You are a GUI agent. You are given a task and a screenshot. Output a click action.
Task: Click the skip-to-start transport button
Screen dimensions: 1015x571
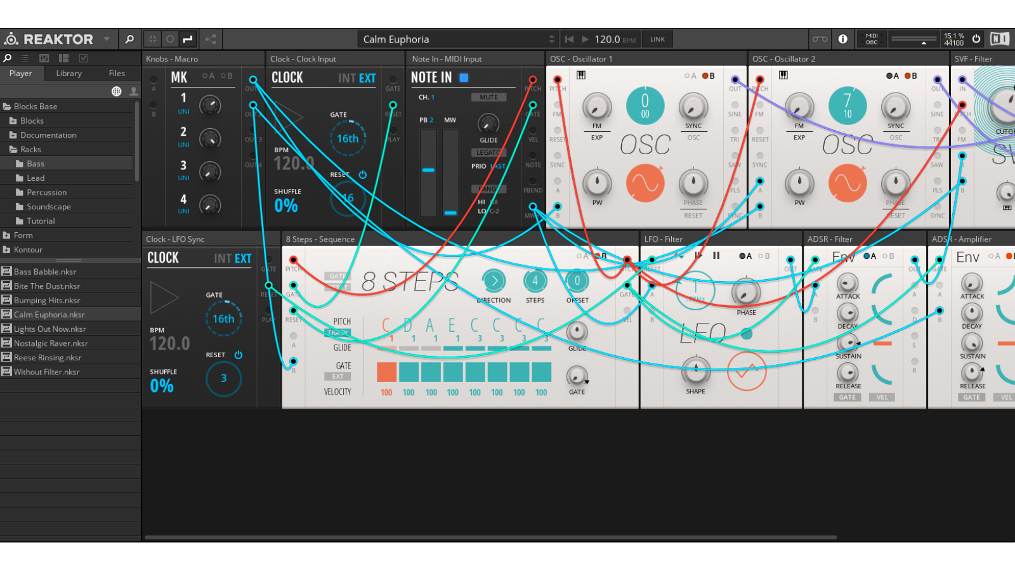click(569, 39)
